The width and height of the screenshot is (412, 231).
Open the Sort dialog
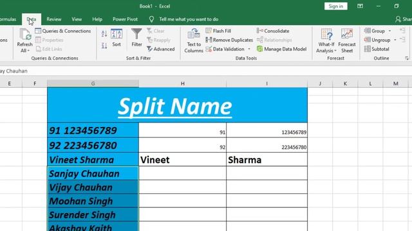point(117,38)
